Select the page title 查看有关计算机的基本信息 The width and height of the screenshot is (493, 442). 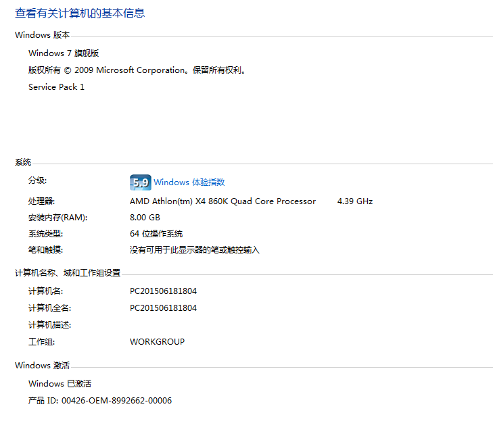point(80,14)
